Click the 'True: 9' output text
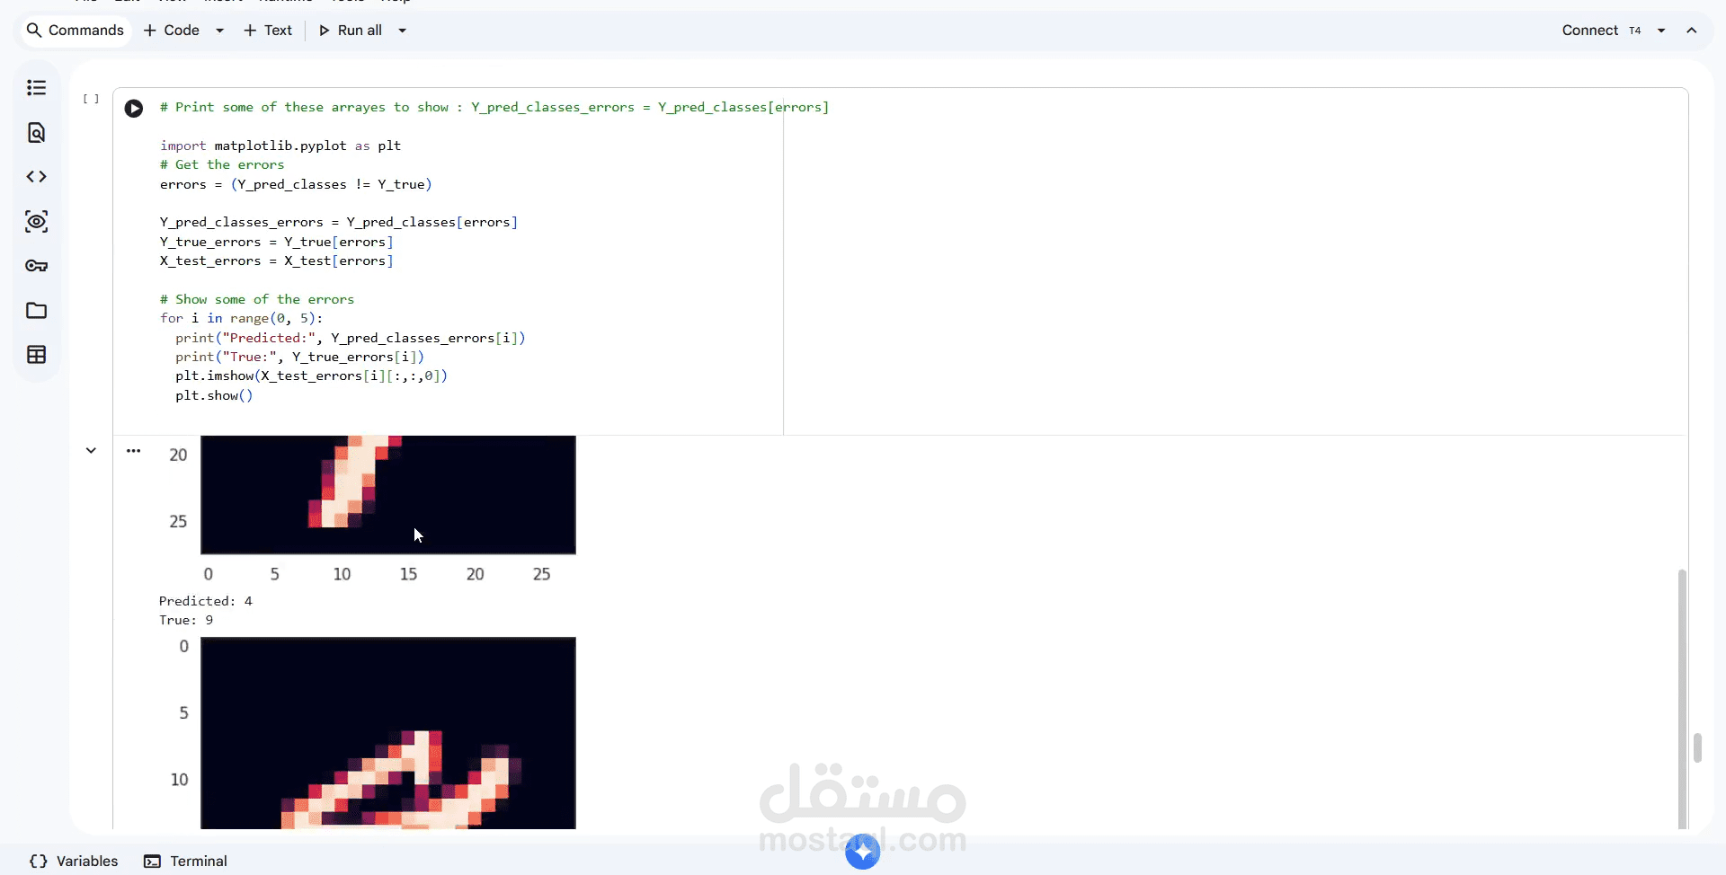The height and width of the screenshot is (875, 1726). [x=186, y=620]
